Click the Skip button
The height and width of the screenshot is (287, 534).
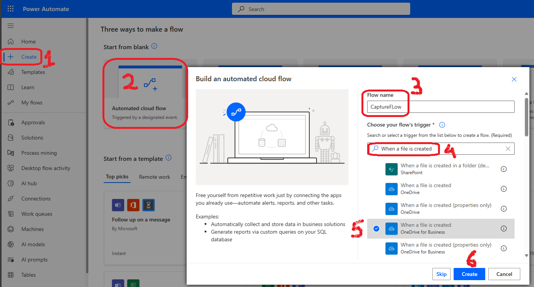click(441, 274)
